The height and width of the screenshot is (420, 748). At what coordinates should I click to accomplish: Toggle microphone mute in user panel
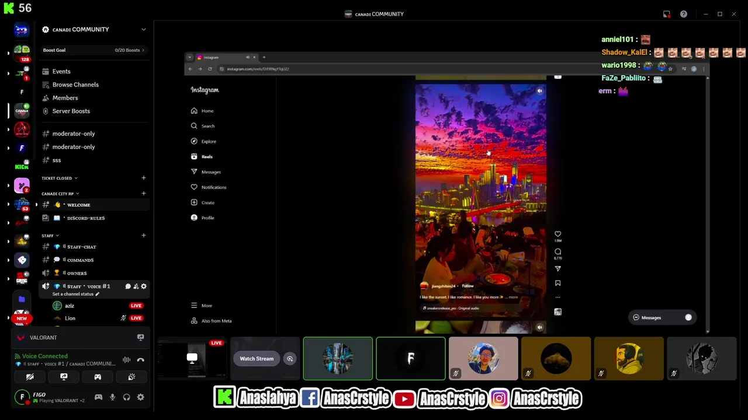click(x=112, y=397)
